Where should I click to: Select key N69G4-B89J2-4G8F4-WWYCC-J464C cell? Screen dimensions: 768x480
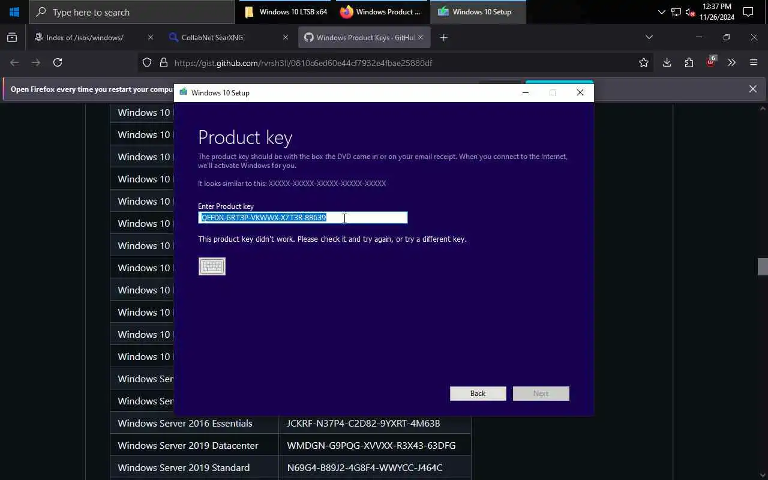(375, 468)
